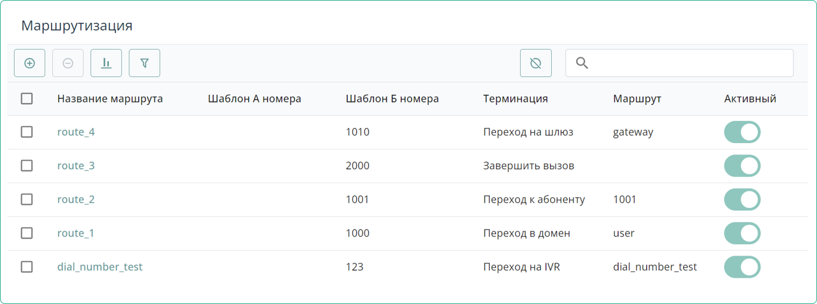Open the filter funnel icon
The height and width of the screenshot is (304, 817).
point(144,63)
